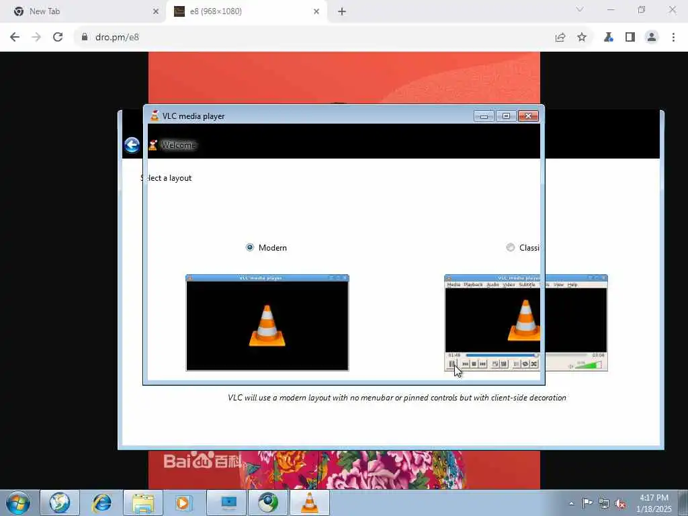Click the Help menu in the Classic preview

(x=572, y=285)
